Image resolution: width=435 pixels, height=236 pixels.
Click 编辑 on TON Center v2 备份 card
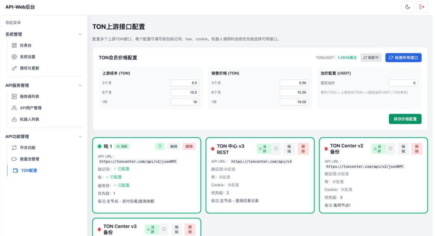[403, 149]
